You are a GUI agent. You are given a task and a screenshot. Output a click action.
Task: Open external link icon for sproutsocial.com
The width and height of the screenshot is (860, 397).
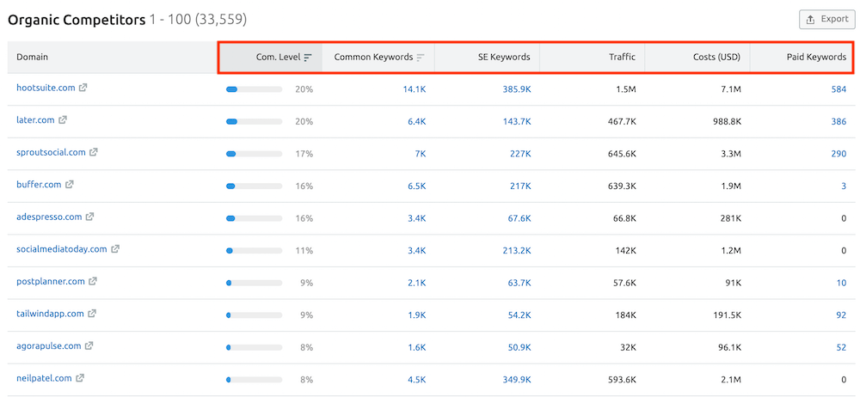(94, 152)
